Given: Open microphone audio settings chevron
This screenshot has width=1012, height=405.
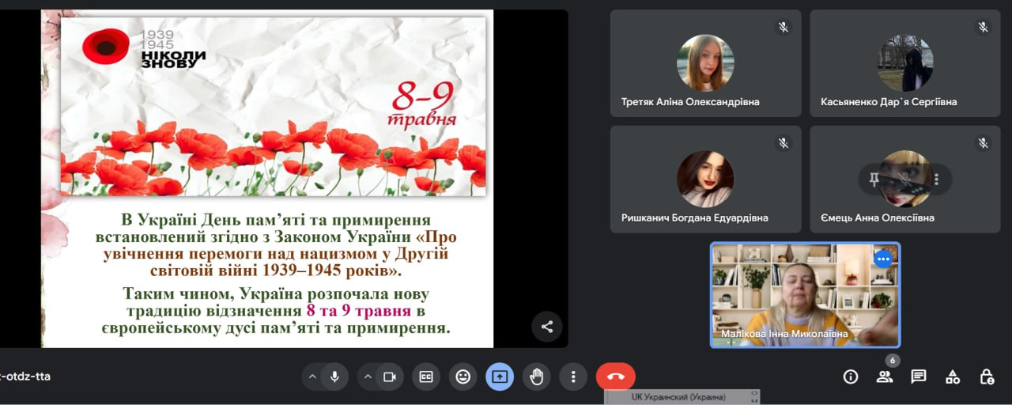Looking at the screenshot, I should [x=312, y=377].
